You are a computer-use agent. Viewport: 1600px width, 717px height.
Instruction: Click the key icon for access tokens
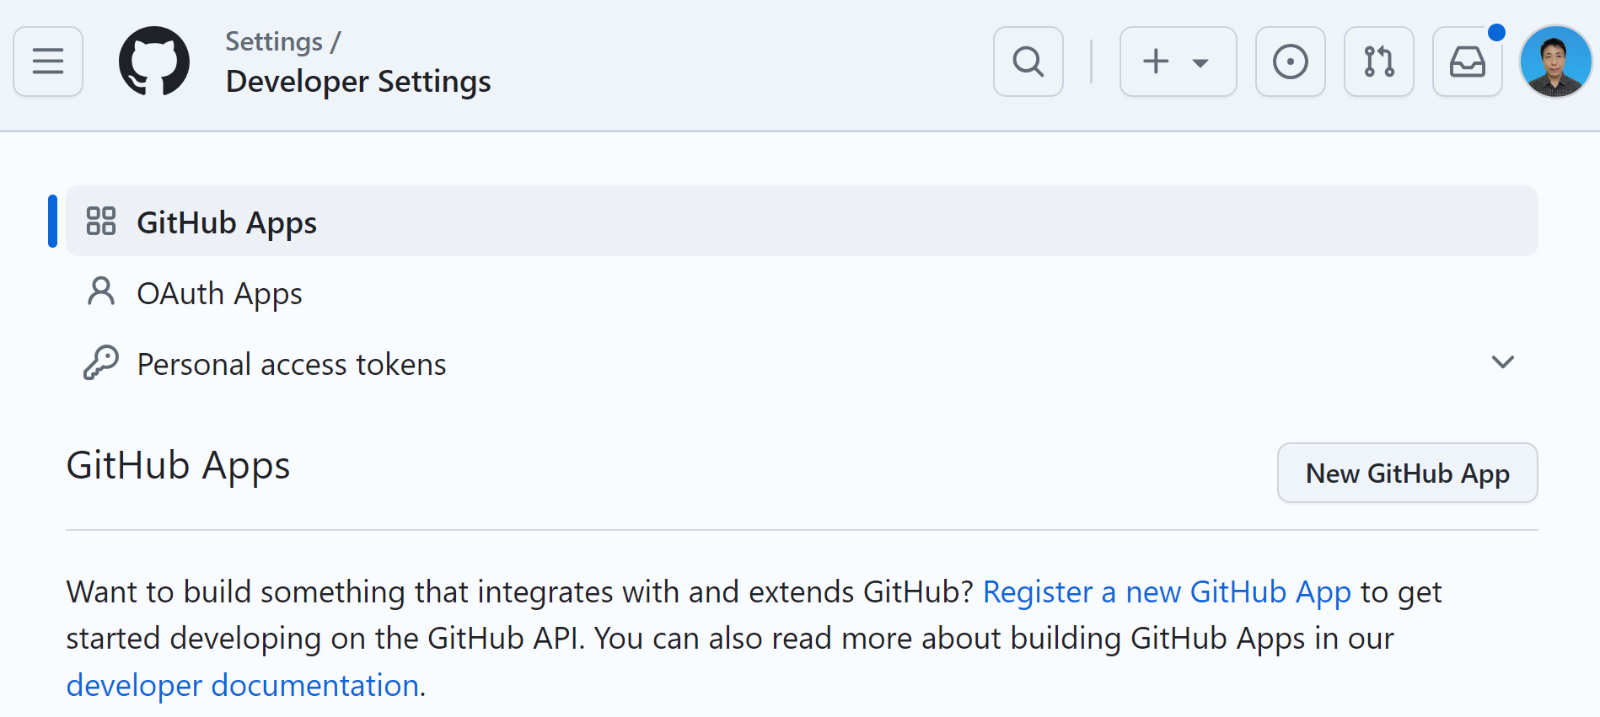(x=101, y=363)
